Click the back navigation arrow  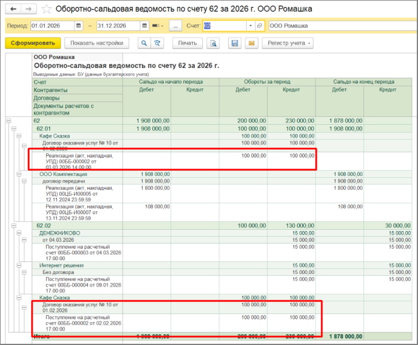click(x=13, y=10)
